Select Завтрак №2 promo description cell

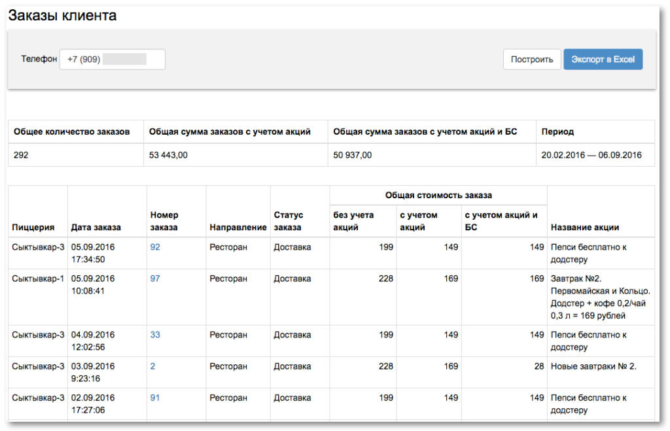click(600, 298)
